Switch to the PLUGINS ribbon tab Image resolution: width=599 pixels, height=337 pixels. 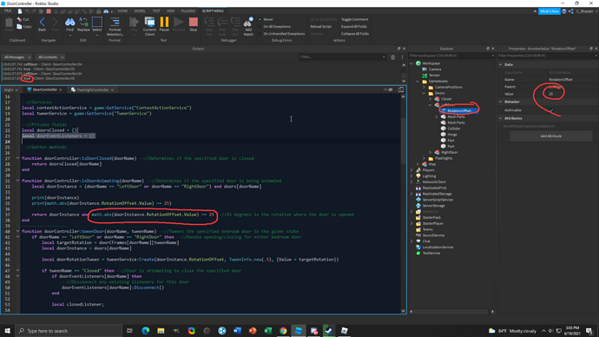pos(188,11)
